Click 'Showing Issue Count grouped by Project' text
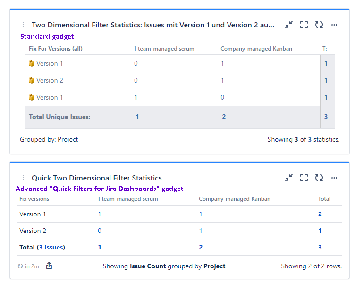Viewport: 355px width, 283px height. click(x=164, y=266)
